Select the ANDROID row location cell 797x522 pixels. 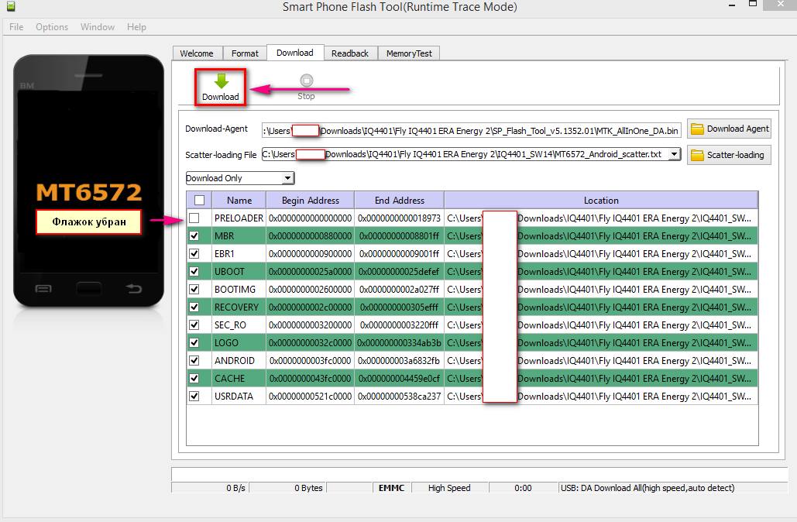pos(600,361)
